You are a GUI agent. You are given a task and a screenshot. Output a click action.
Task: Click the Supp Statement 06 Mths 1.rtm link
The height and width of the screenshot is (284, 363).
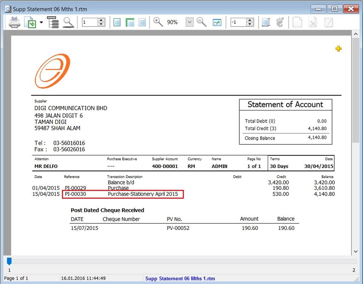coord(180,279)
